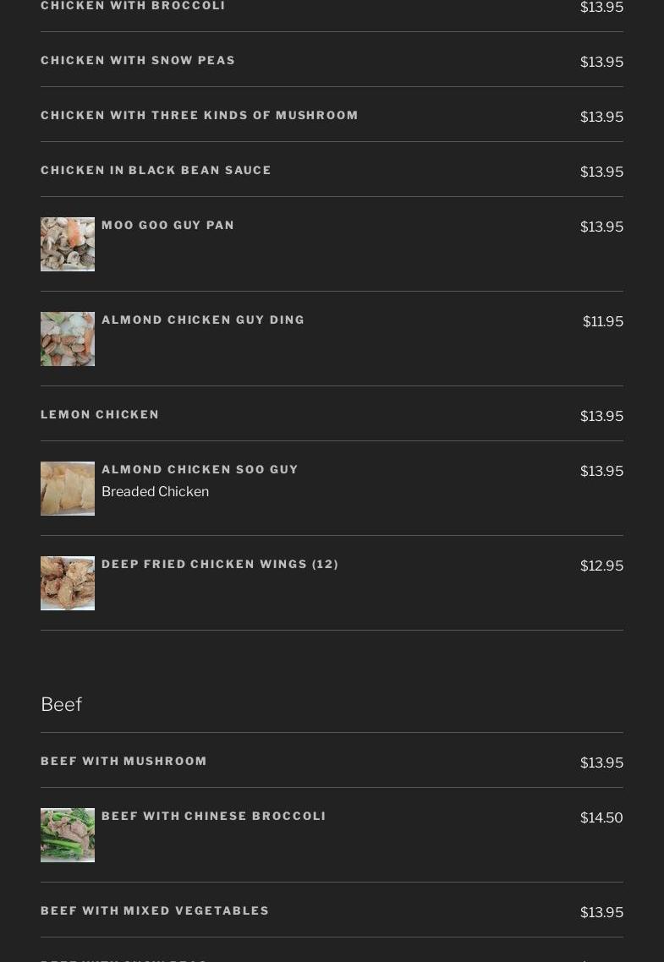This screenshot has width=664, height=962.
Task: Select the Almond Chicken Guy Ding title
Action: tap(203, 320)
